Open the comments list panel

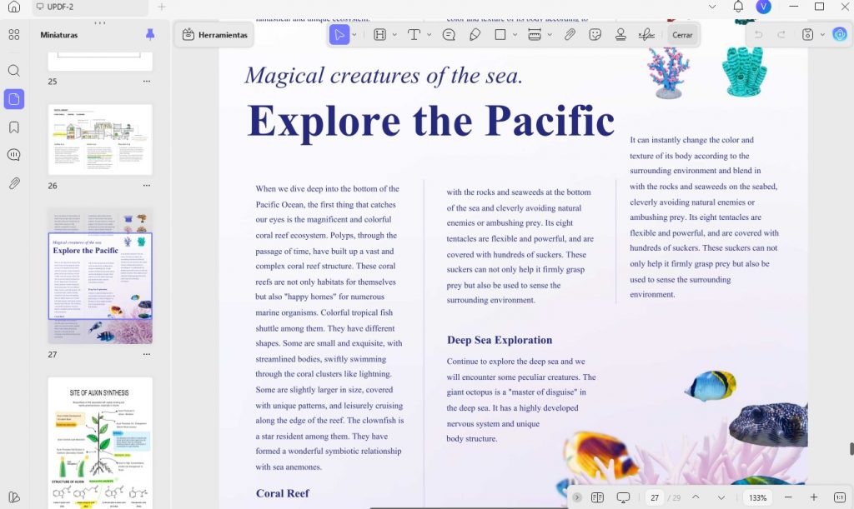(x=14, y=155)
